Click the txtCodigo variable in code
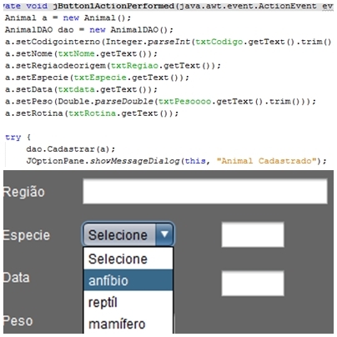The image size is (337, 337). [x=219, y=42]
